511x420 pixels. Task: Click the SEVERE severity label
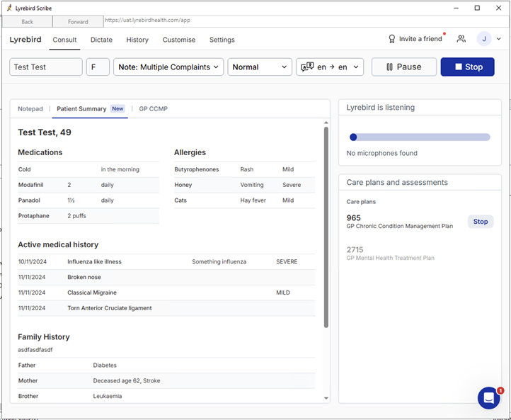[x=287, y=261]
